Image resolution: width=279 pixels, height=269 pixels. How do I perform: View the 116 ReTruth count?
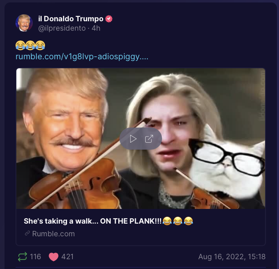click(36, 257)
